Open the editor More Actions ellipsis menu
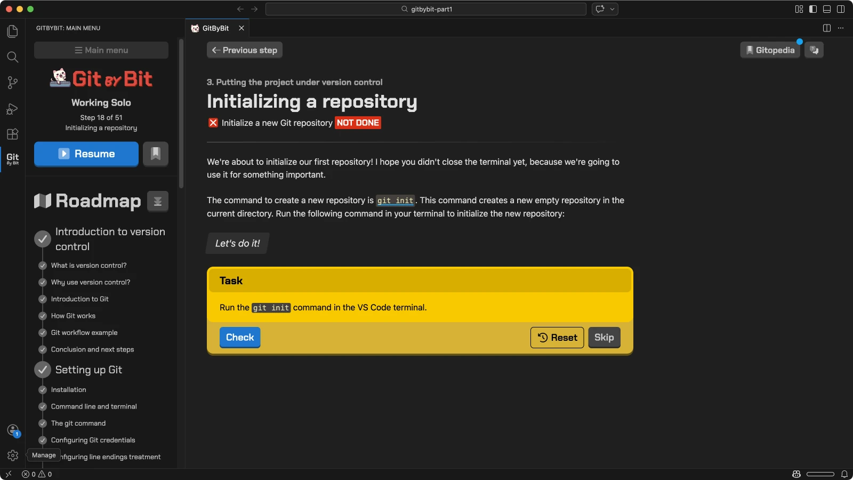 841,28
